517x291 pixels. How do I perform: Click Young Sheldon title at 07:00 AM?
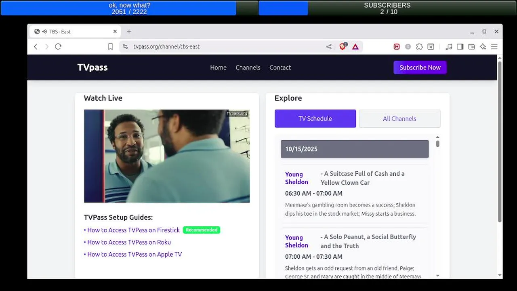point(296,241)
